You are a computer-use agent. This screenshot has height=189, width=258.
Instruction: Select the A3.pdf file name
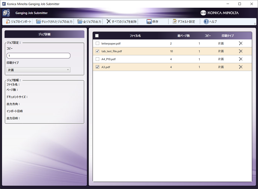[x=106, y=67]
